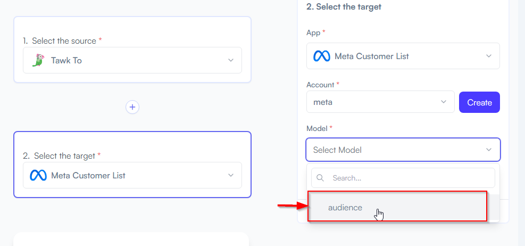The width and height of the screenshot is (525, 246).
Task: Click the Tawk To source name text
Action: pos(66,61)
